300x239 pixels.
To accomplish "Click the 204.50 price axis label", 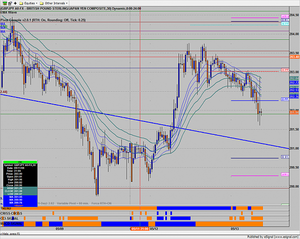I will (x=294, y=15).
